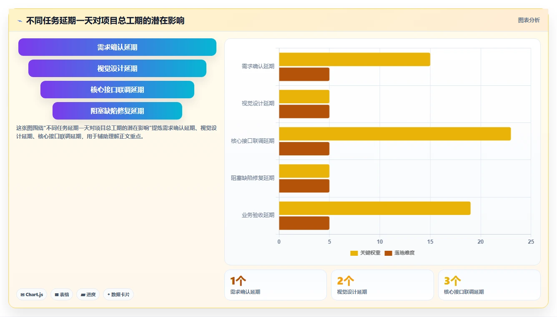Click the 数据卡片 tag chip

point(118,295)
